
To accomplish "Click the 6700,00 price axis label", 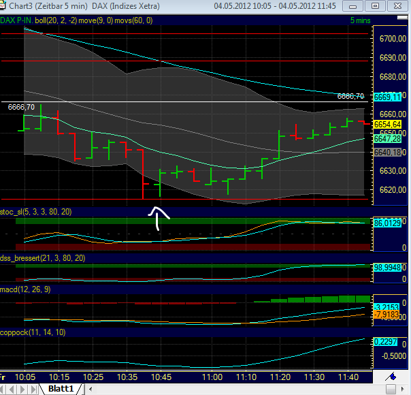I will pyautogui.click(x=393, y=39).
